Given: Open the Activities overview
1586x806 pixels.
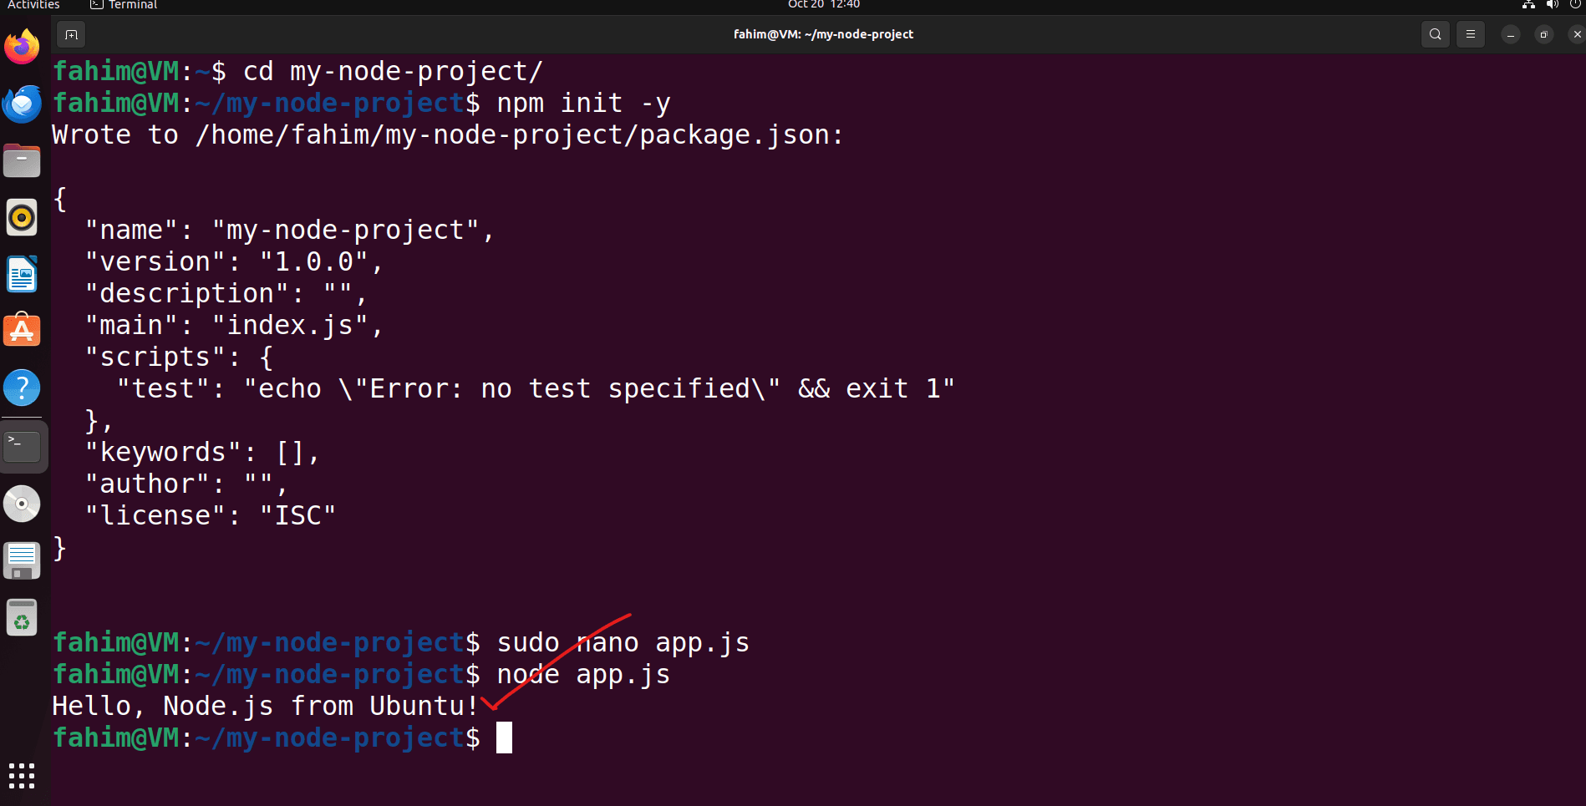Looking at the screenshot, I should click(x=33, y=5).
